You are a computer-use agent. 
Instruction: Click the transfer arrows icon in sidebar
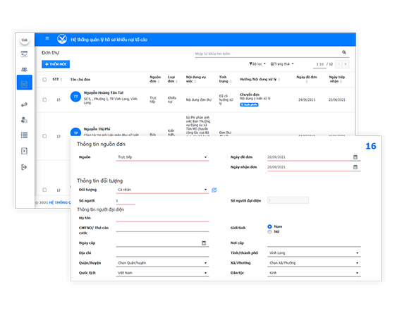(25, 104)
